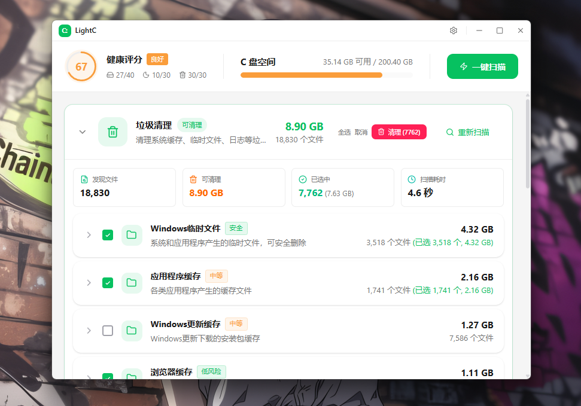Screen dimensions: 581x406
Task: Click the 1.11 GB size of 浏览器缓存
Action: (477, 373)
